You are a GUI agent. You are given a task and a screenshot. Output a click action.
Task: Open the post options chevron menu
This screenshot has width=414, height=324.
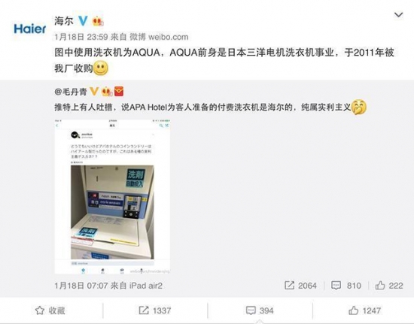[398, 15]
